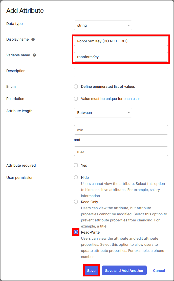
Task: Open the Data type dropdown
Action: point(103,25)
